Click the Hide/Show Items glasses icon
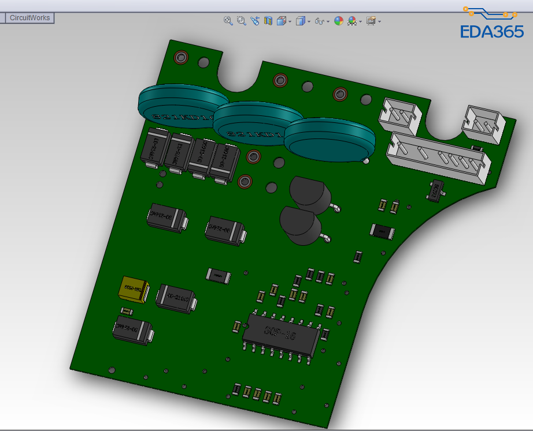This screenshot has height=431, width=533. click(319, 21)
